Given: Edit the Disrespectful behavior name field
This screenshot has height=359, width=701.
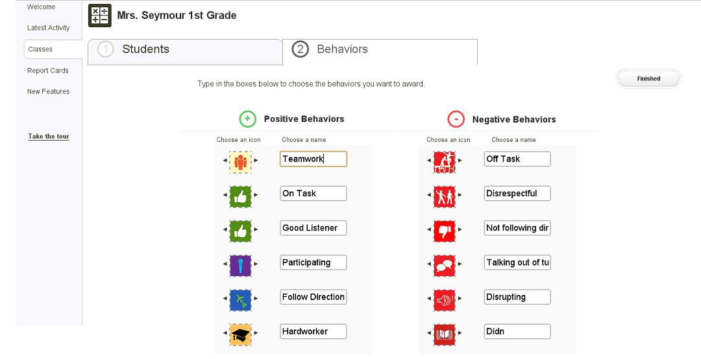Looking at the screenshot, I should pos(517,193).
